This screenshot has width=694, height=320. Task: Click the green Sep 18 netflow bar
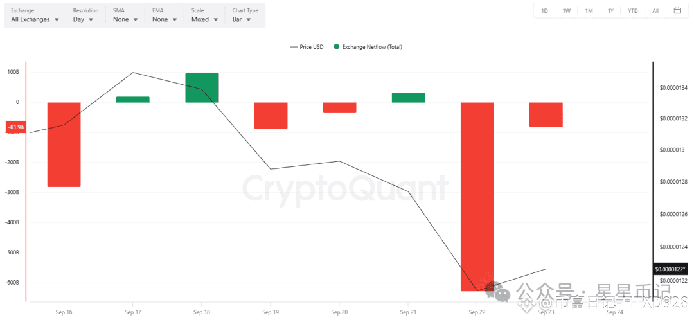click(202, 87)
